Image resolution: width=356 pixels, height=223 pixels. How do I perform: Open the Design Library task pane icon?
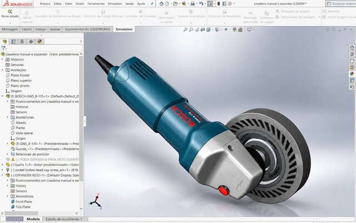coord(352,54)
